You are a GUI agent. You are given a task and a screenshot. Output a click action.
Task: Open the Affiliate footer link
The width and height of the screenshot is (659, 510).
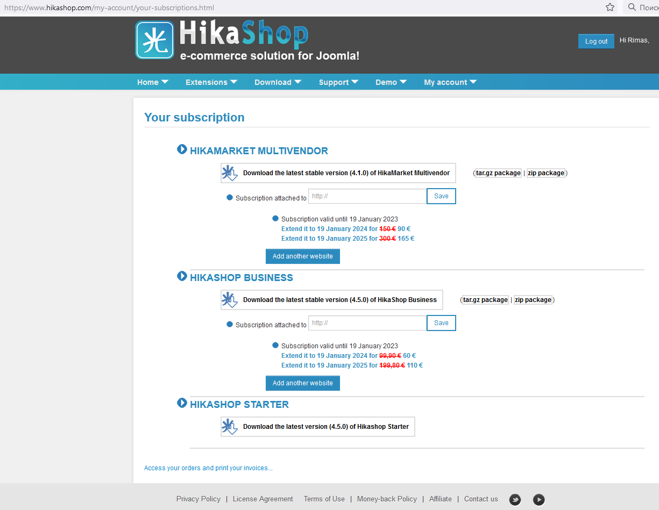441,499
